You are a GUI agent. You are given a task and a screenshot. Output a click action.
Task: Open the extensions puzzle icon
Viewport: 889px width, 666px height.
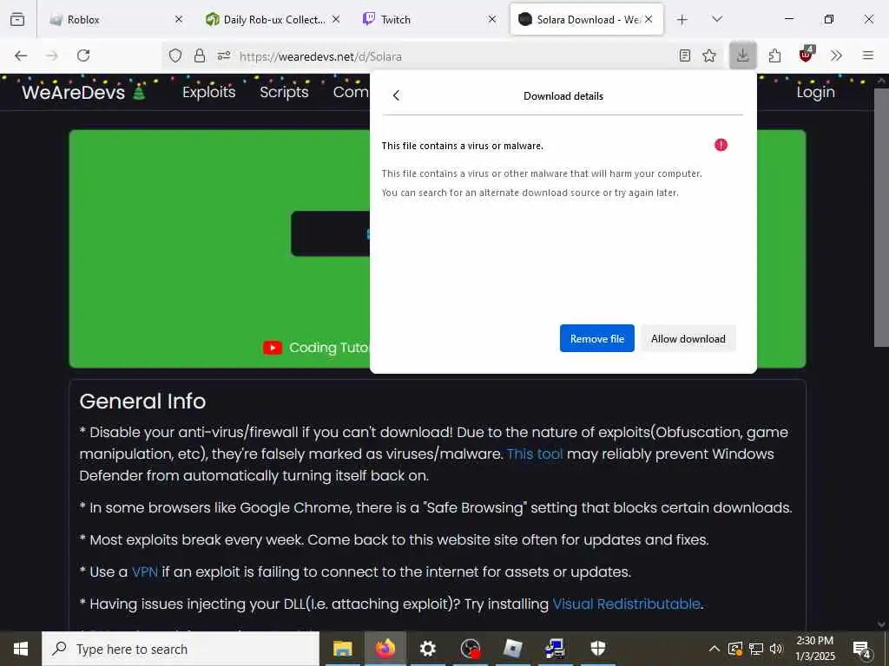point(774,55)
